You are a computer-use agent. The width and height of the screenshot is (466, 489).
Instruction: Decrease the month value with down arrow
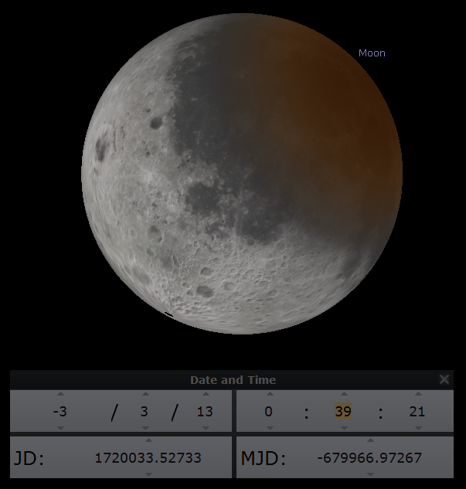click(x=145, y=428)
